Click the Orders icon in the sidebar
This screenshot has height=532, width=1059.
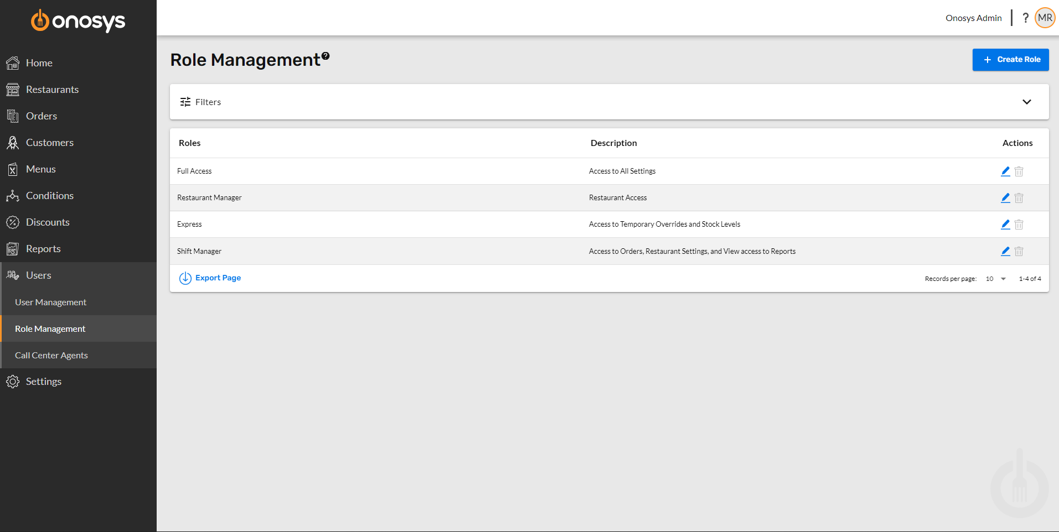(13, 116)
